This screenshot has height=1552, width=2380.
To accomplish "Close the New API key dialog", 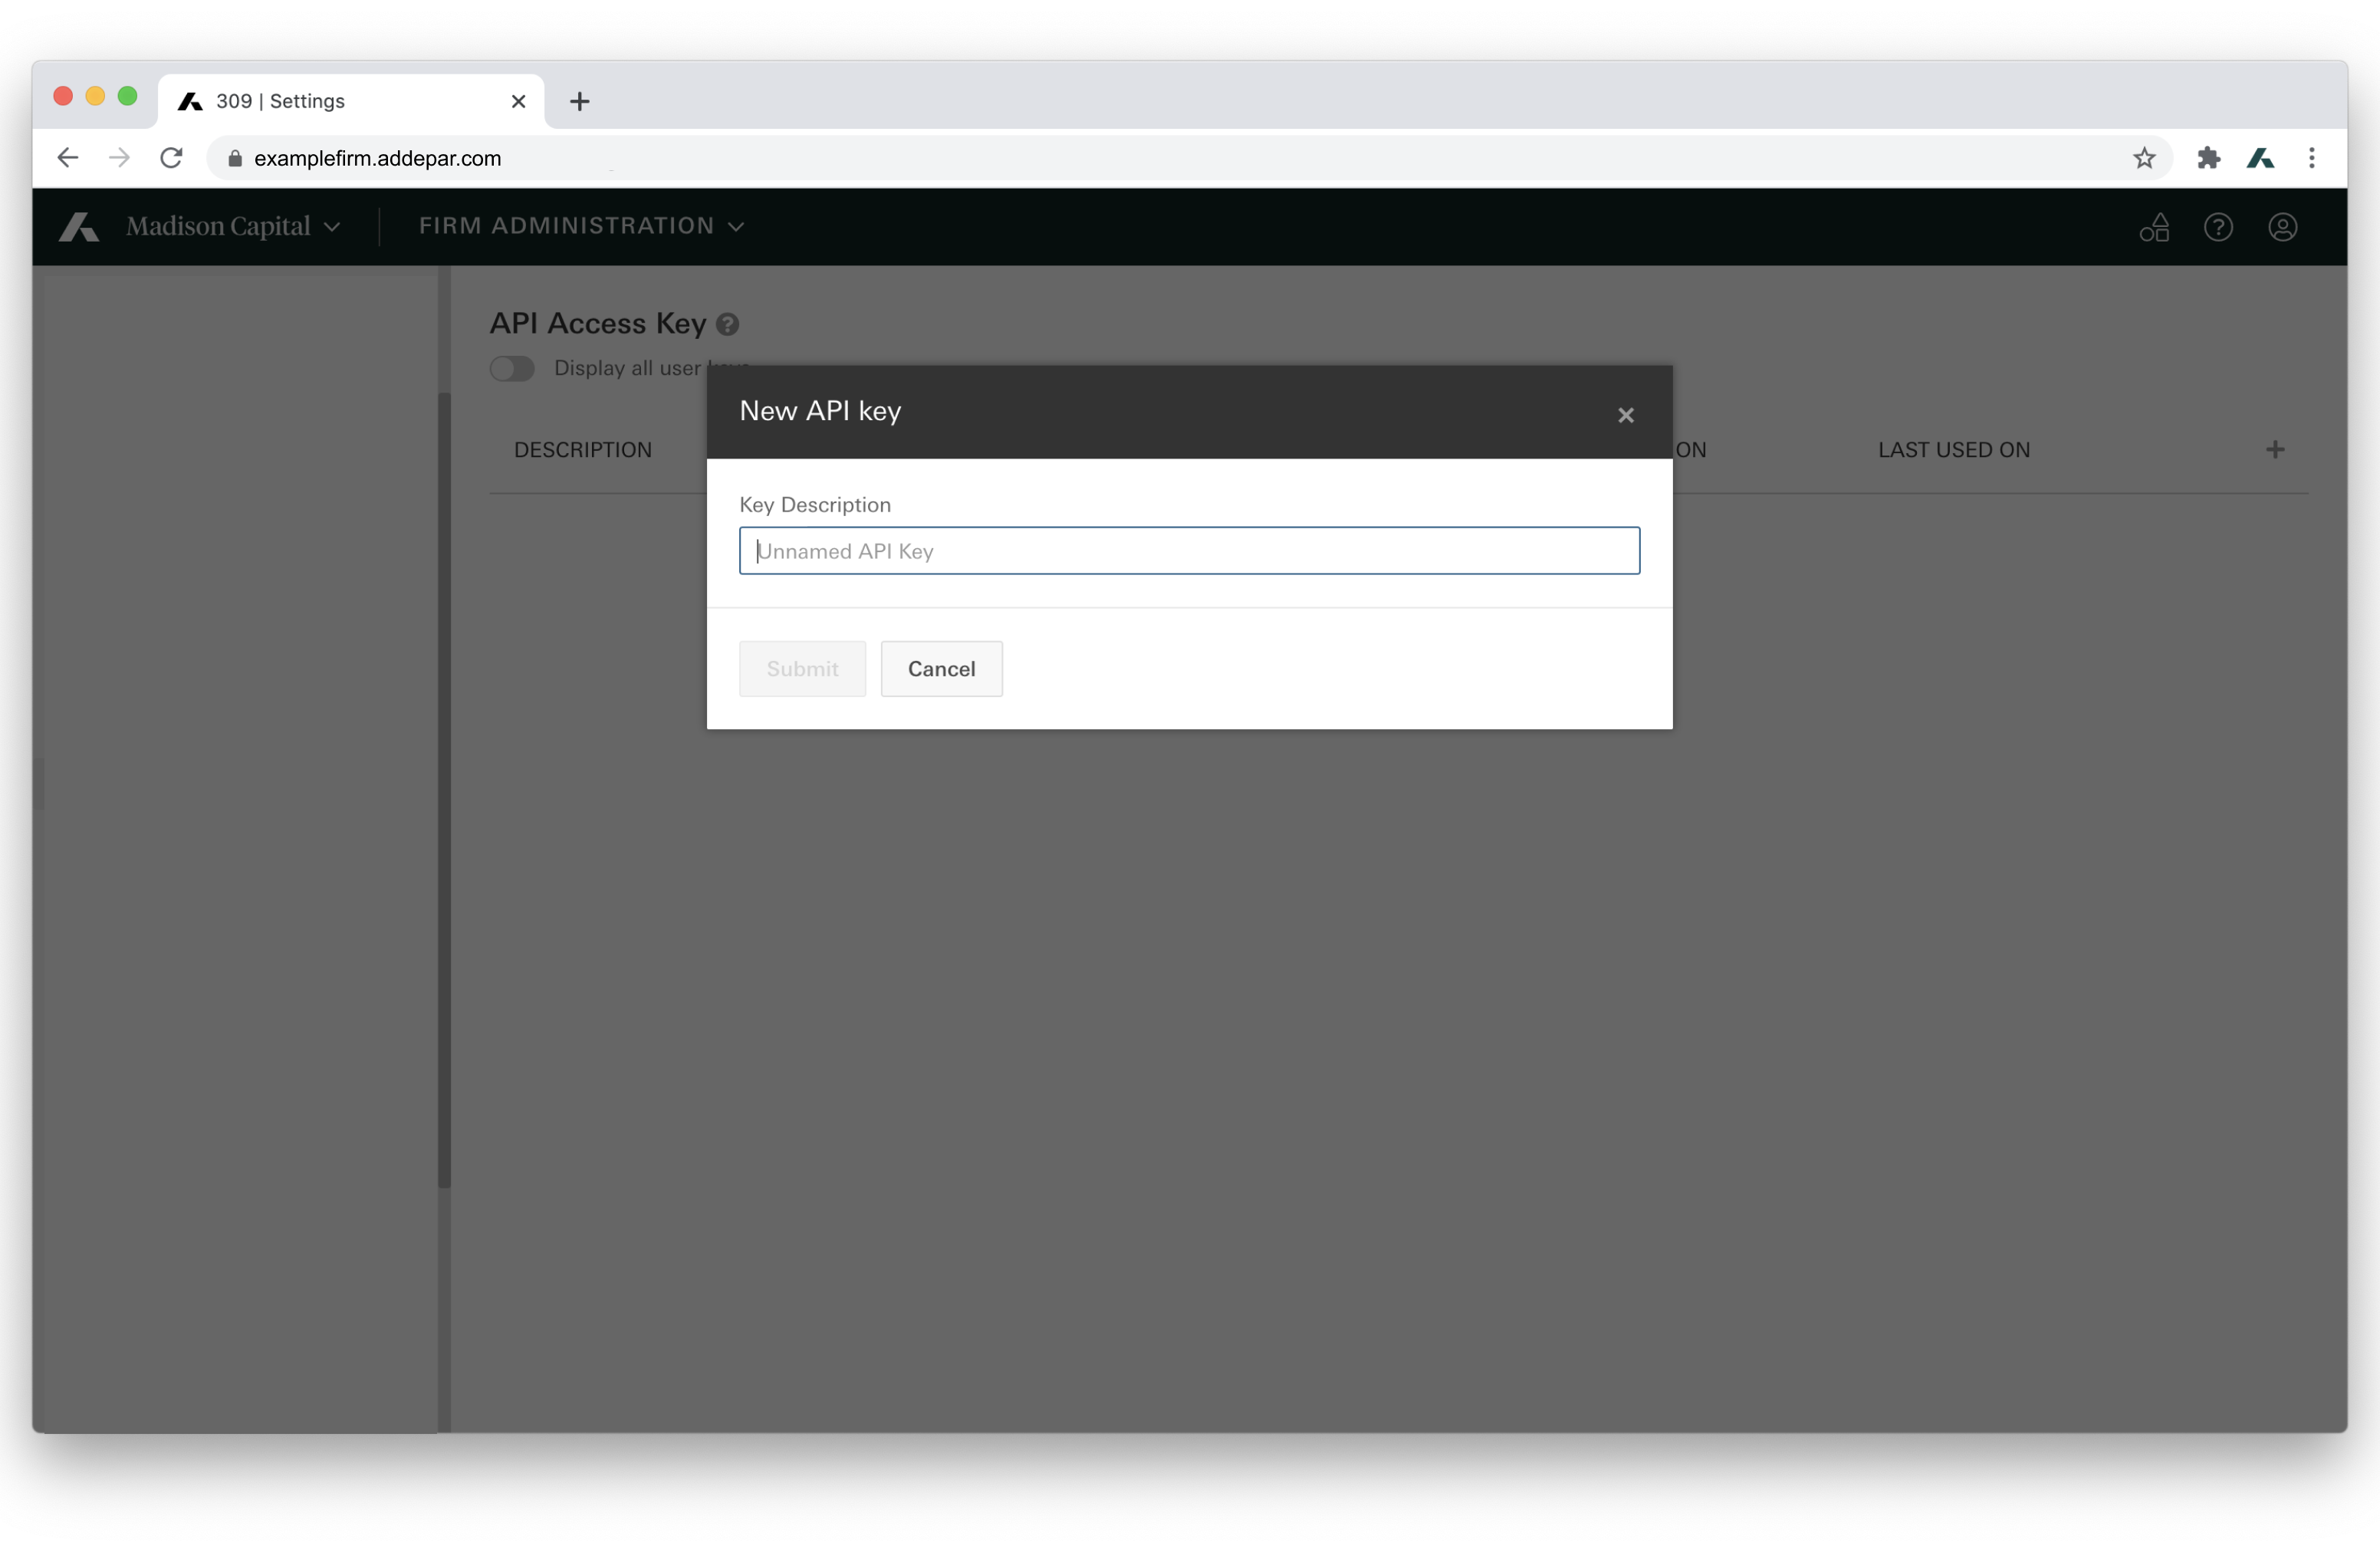I will [1625, 415].
